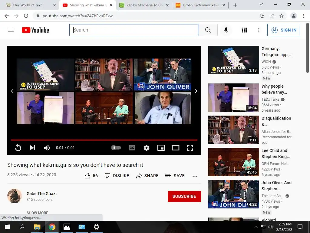This screenshot has width=310, height=233.
Task: Switch to Our World of Text tab
Action: 27,5
